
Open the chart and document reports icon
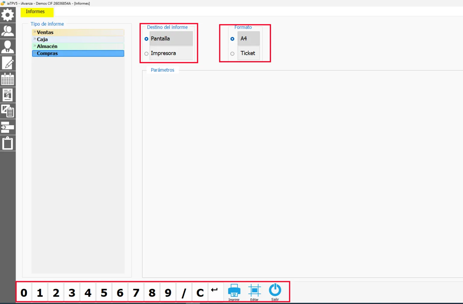pyautogui.click(x=8, y=111)
